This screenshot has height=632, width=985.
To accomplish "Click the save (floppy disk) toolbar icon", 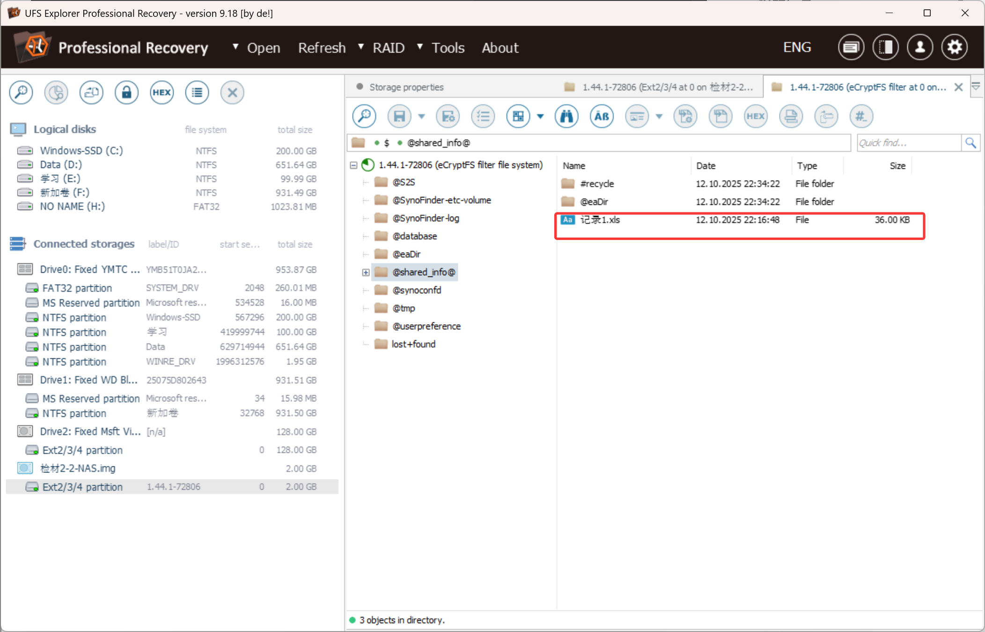I will pyautogui.click(x=399, y=116).
